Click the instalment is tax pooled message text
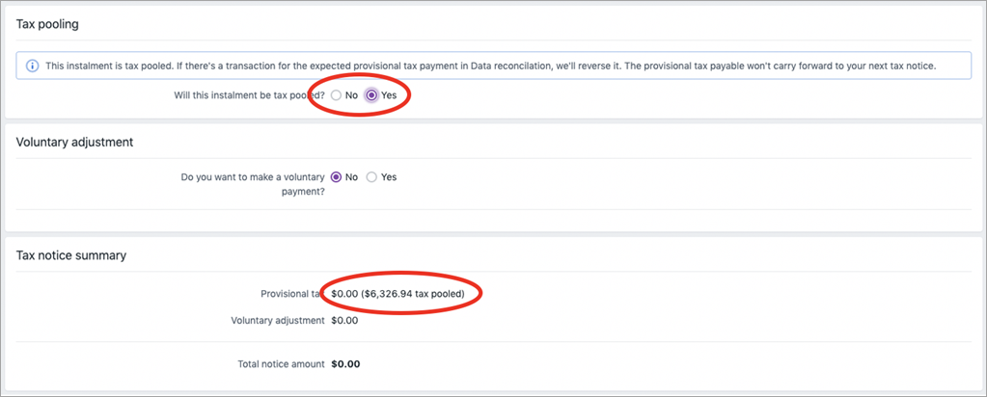The width and height of the screenshot is (987, 397). [491, 66]
